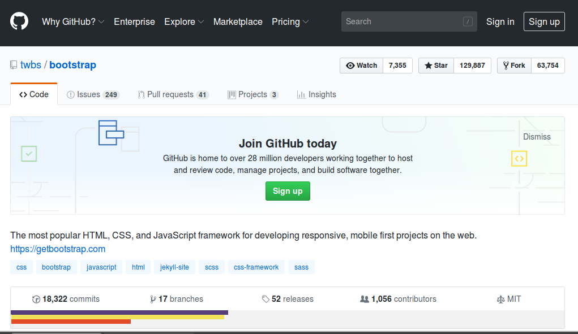
Task: Open the getbootstrap.com link
Action: pos(58,249)
